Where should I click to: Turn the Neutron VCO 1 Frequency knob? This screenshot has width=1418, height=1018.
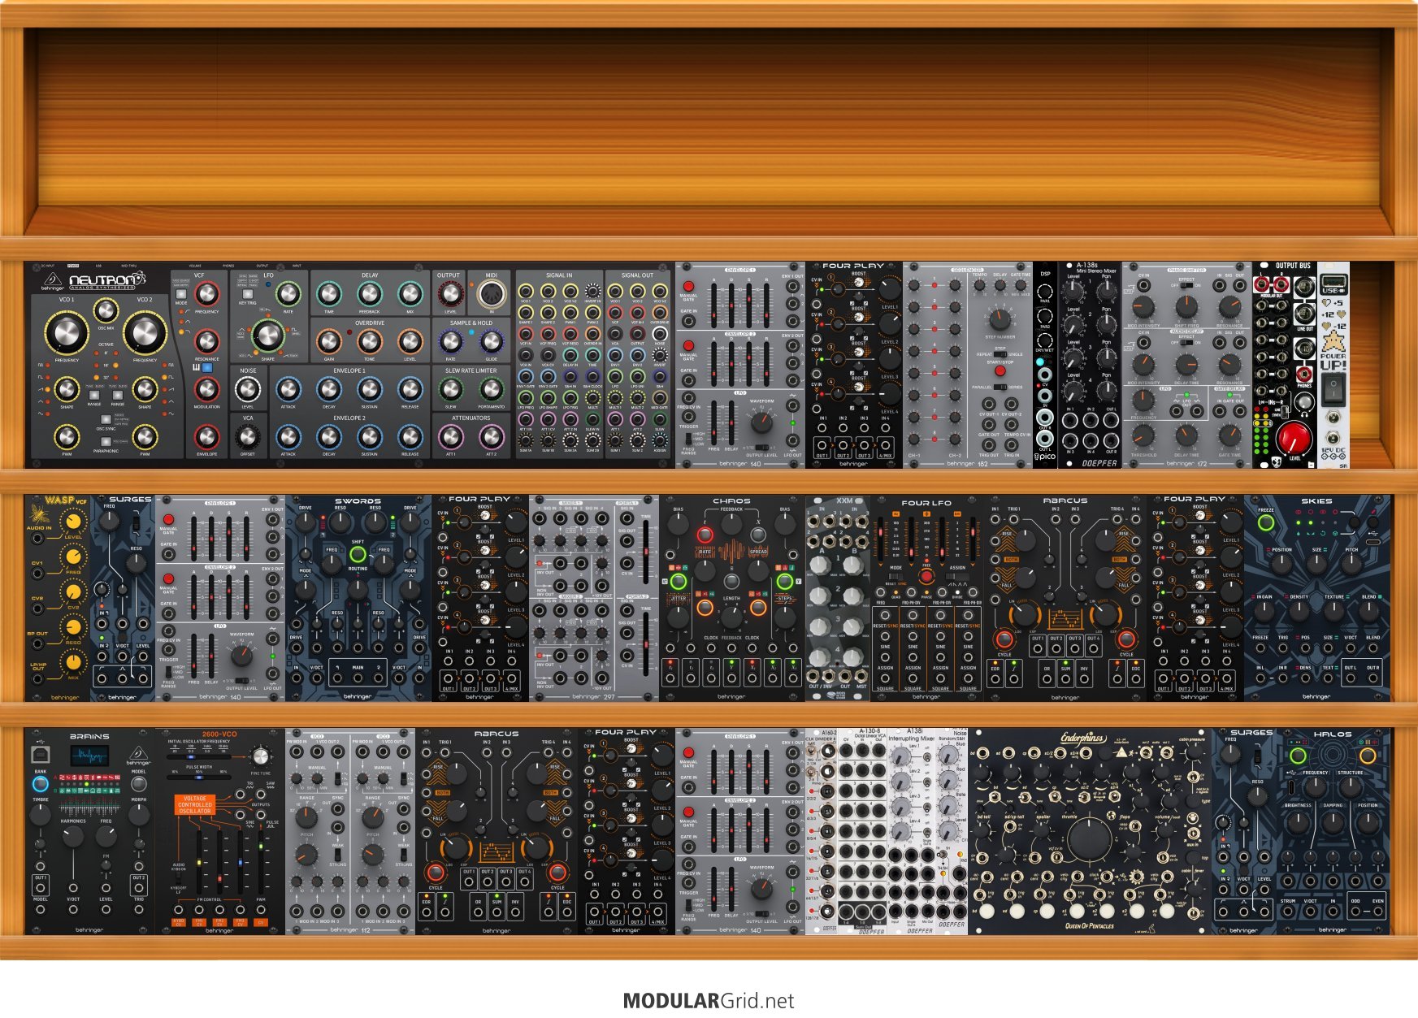(67, 333)
